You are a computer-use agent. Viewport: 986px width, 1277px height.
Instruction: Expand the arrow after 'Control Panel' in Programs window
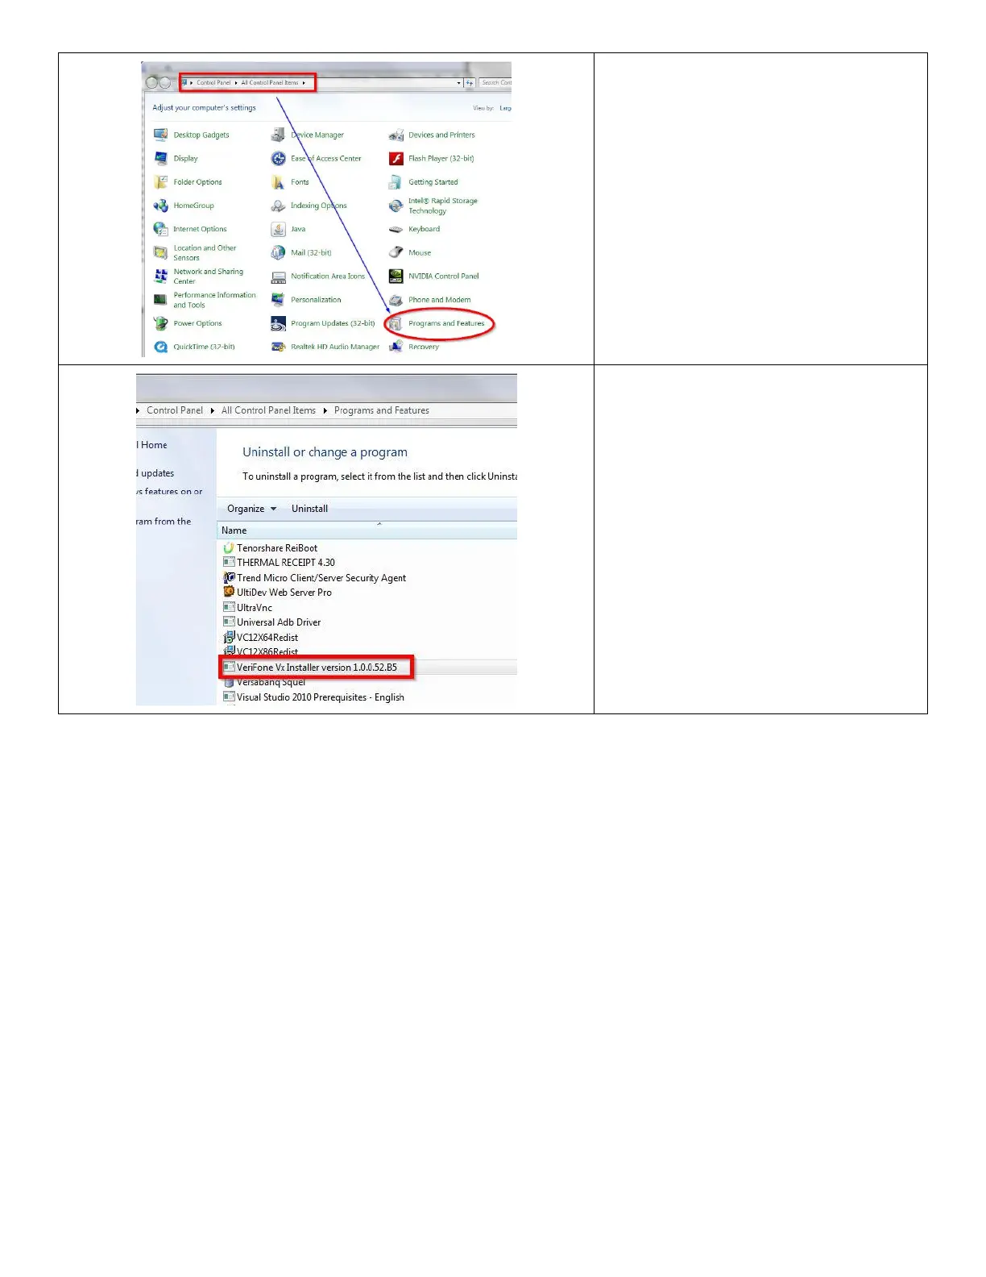(x=213, y=410)
